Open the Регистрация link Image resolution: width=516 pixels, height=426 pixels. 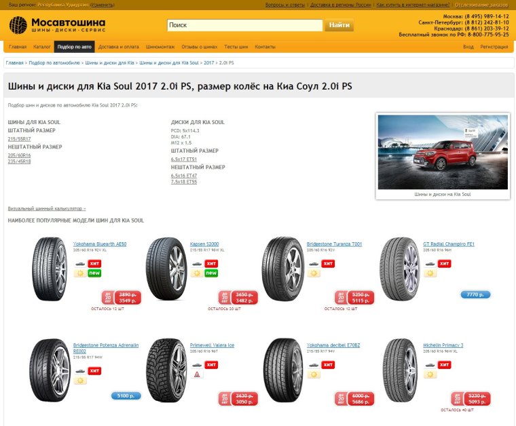pos(494,47)
